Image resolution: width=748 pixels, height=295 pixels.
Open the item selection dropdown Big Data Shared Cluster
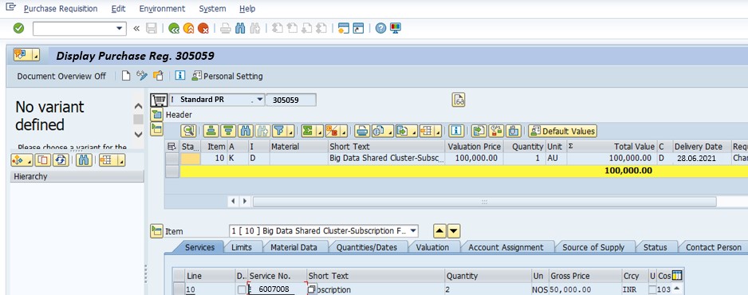coord(413,231)
